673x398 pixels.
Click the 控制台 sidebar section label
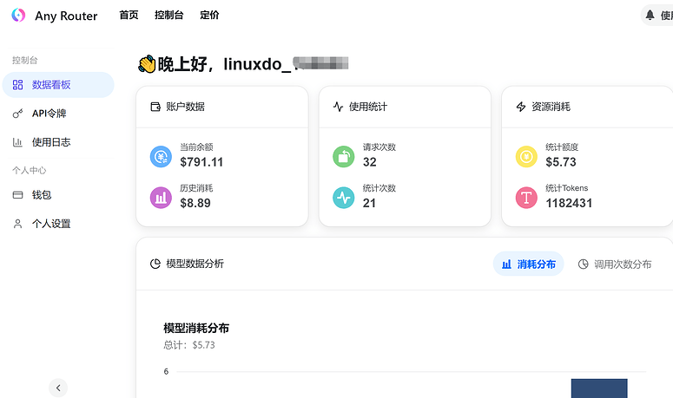[x=25, y=61]
